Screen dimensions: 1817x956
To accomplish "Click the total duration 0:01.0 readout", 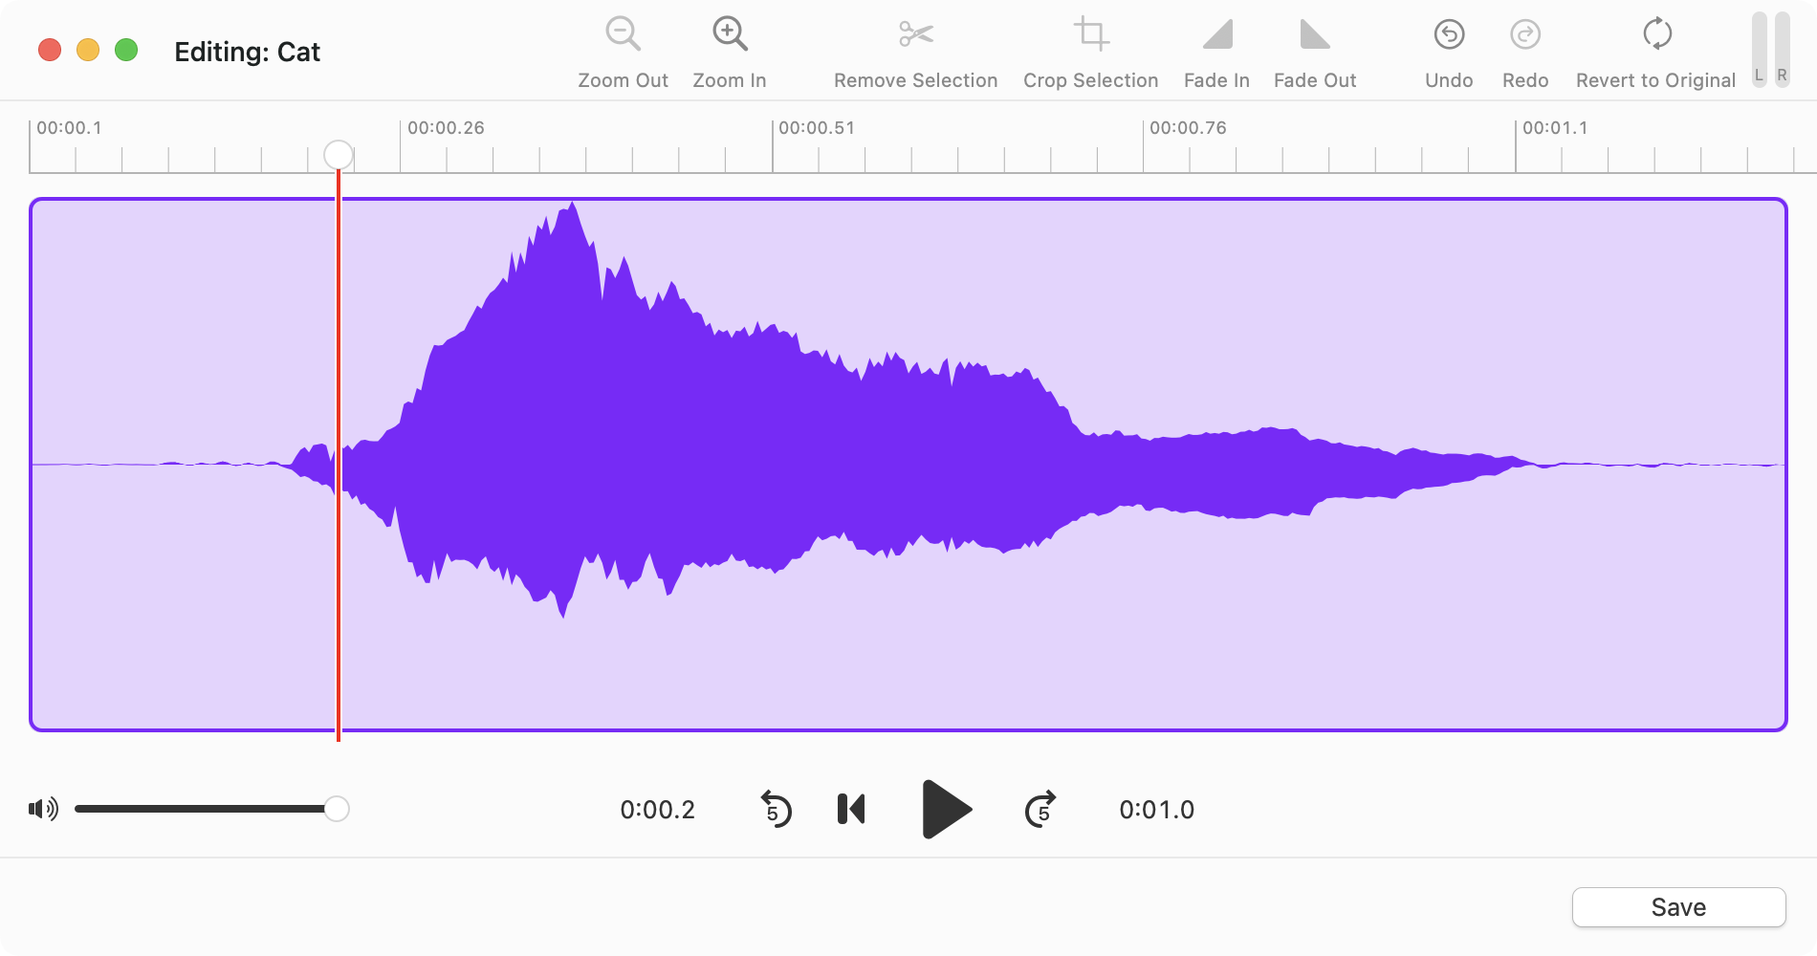I will pos(1157,810).
